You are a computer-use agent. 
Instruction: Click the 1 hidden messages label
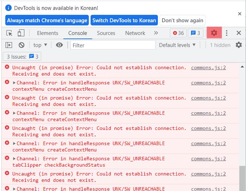click(220, 45)
